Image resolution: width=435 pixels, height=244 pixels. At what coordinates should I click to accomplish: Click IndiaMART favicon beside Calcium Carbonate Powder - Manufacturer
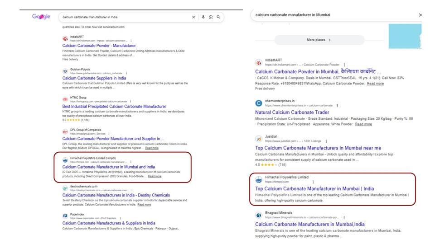(x=65, y=38)
